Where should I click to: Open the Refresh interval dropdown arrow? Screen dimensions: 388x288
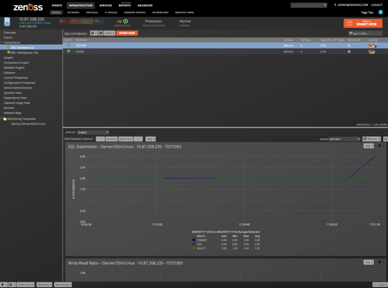click(379, 139)
